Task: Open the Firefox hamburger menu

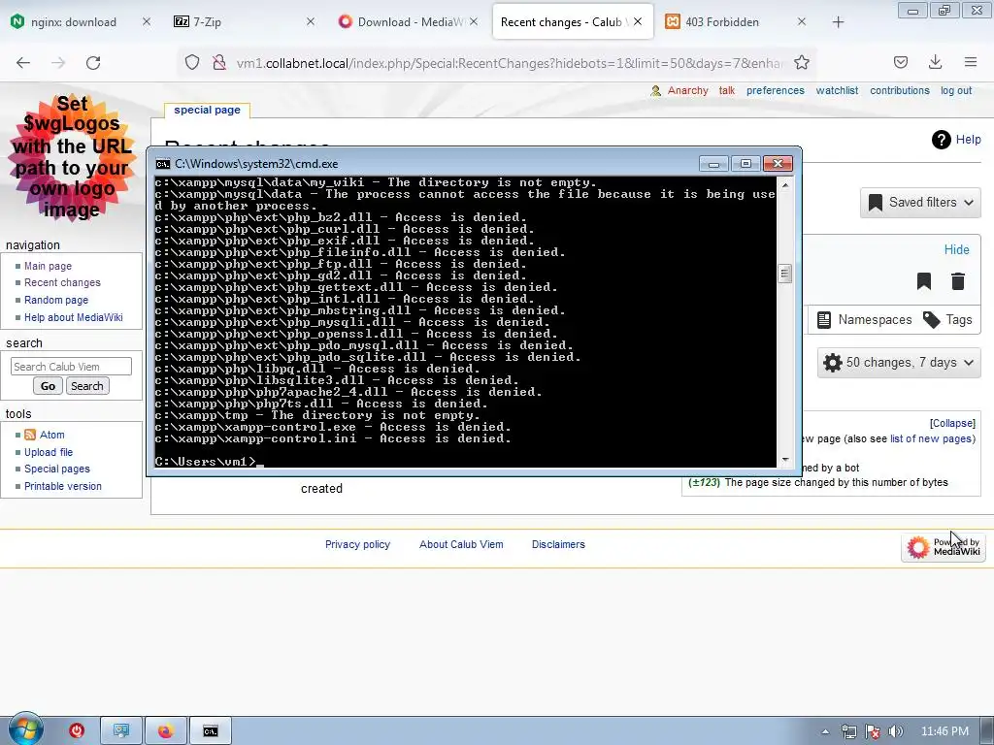Action: tap(971, 62)
